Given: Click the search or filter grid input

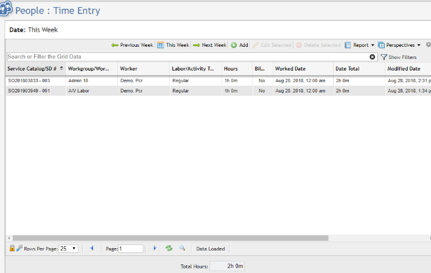Looking at the screenshot, I should pos(183,57).
